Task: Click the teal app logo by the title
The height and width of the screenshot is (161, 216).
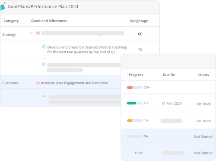Action: click(x=3, y=6)
